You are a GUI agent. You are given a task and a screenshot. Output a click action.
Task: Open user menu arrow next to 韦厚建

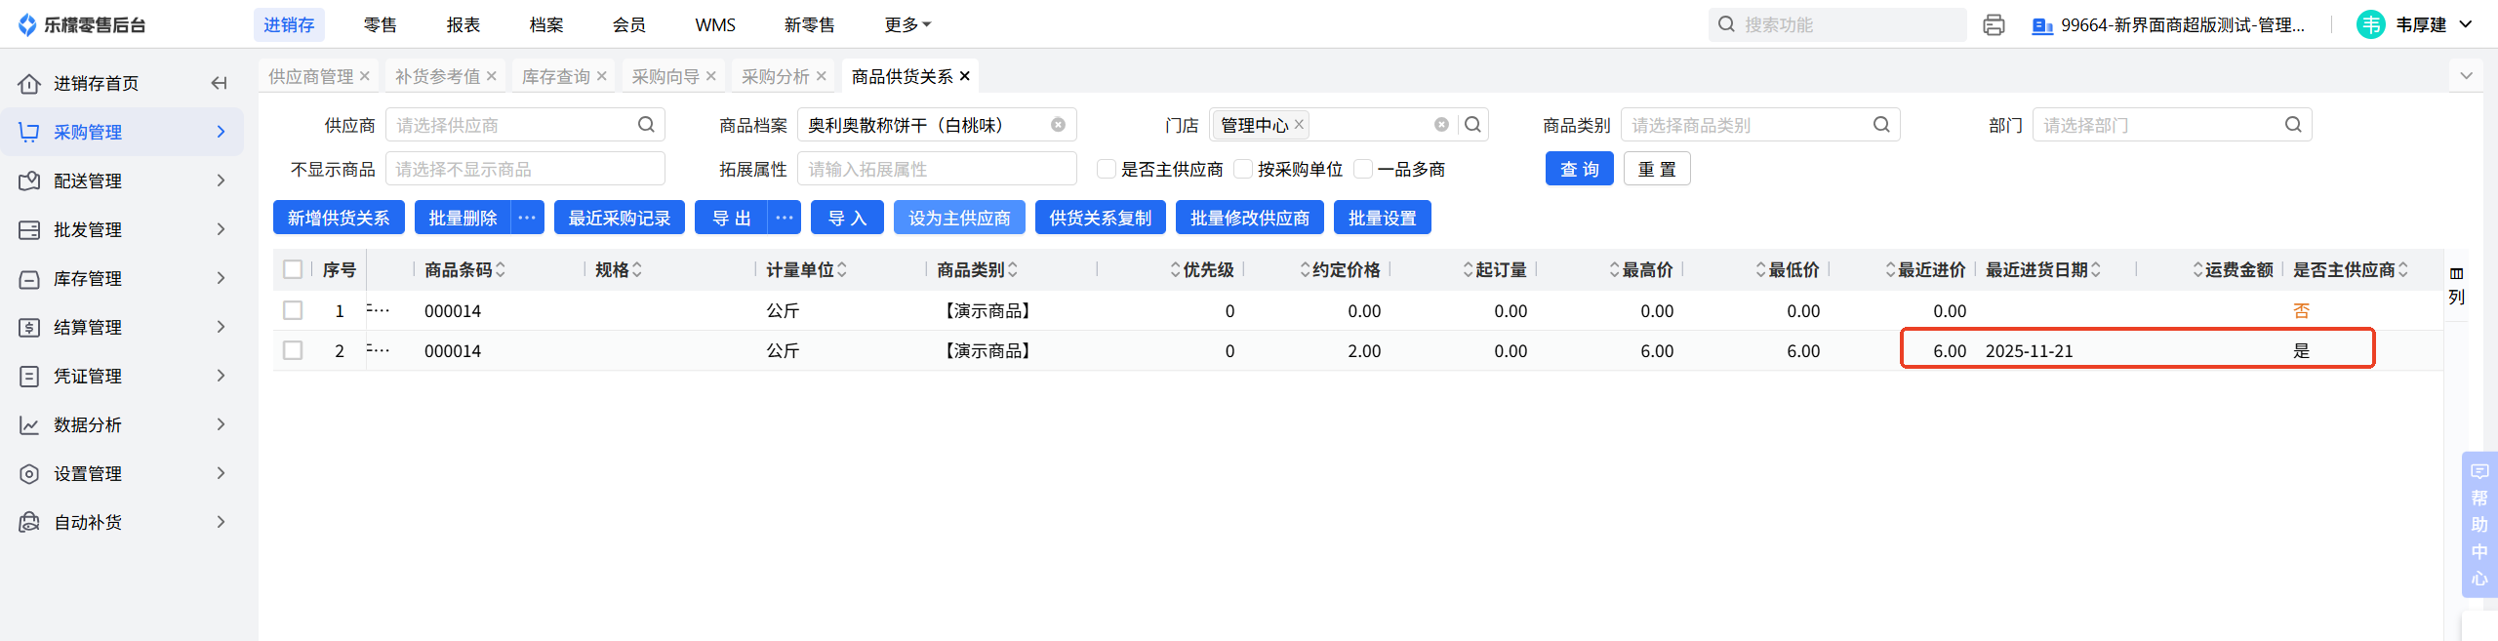(x=2466, y=24)
